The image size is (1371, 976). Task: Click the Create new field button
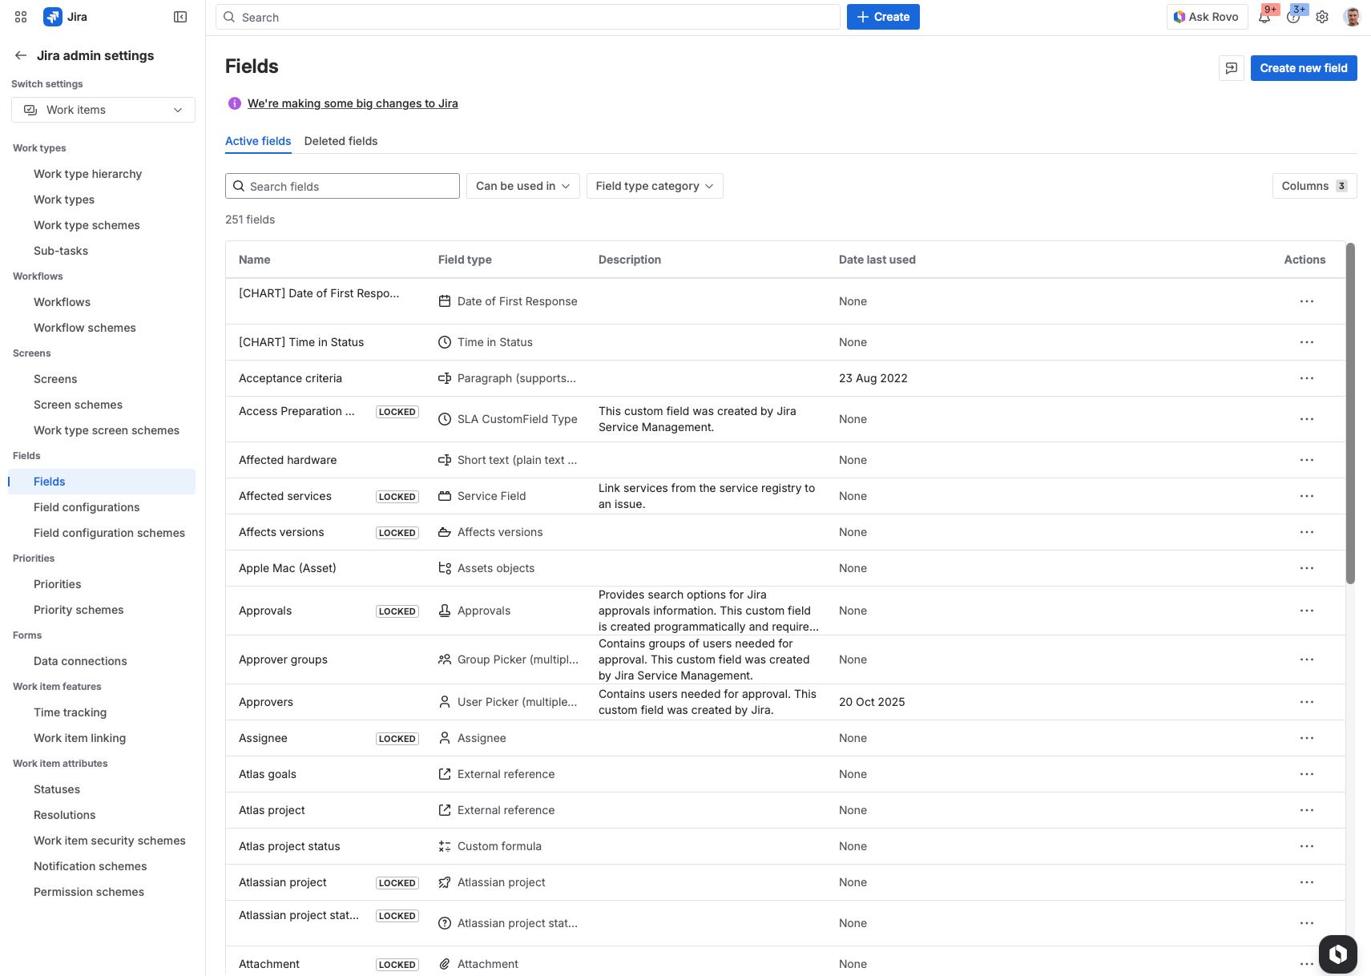(1303, 68)
